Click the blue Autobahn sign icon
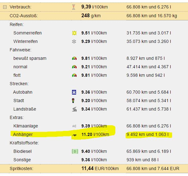188x176 pixels. [x=74, y=92]
